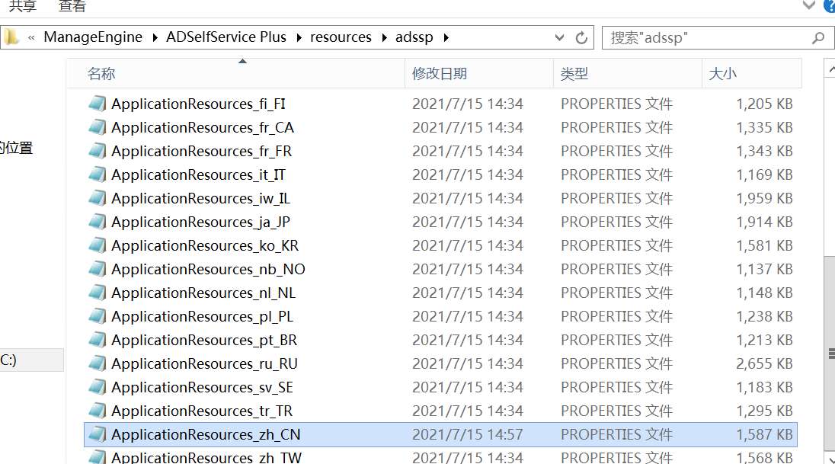Click the ApplicationResources_ko_KR file icon

pos(97,245)
